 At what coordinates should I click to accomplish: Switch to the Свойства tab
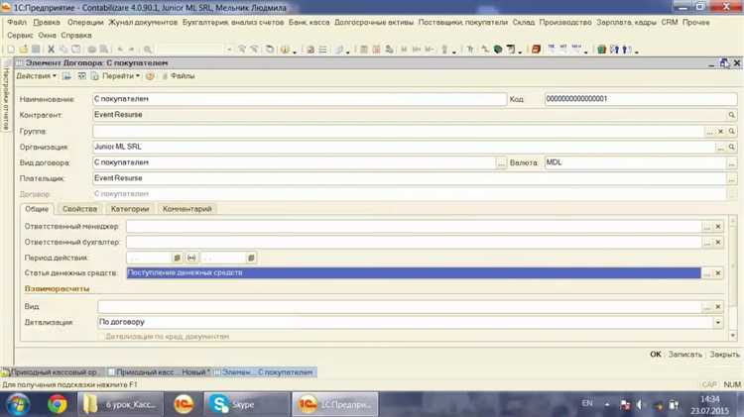[78, 209]
